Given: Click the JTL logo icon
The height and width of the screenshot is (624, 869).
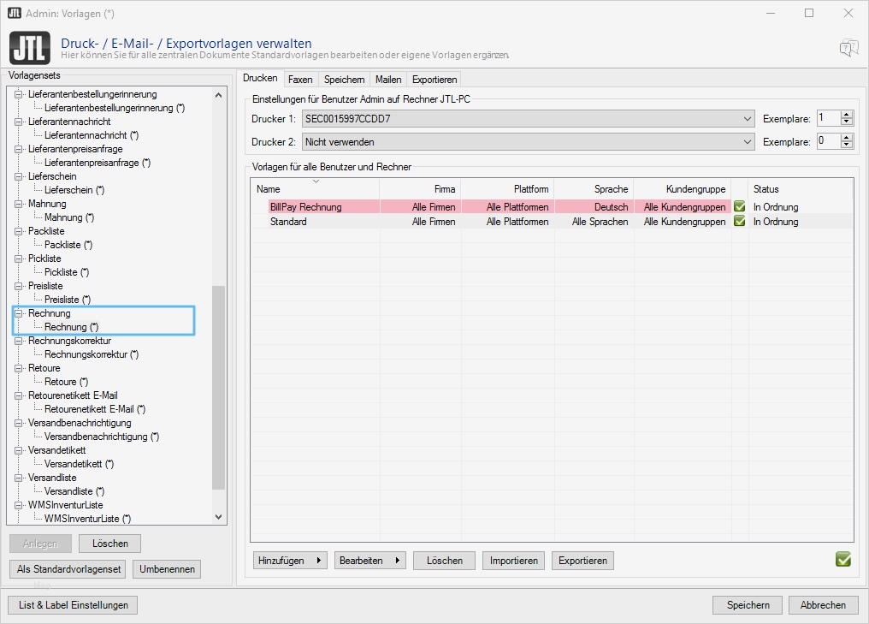Looking at the screenshot, I should click(30, 48).
